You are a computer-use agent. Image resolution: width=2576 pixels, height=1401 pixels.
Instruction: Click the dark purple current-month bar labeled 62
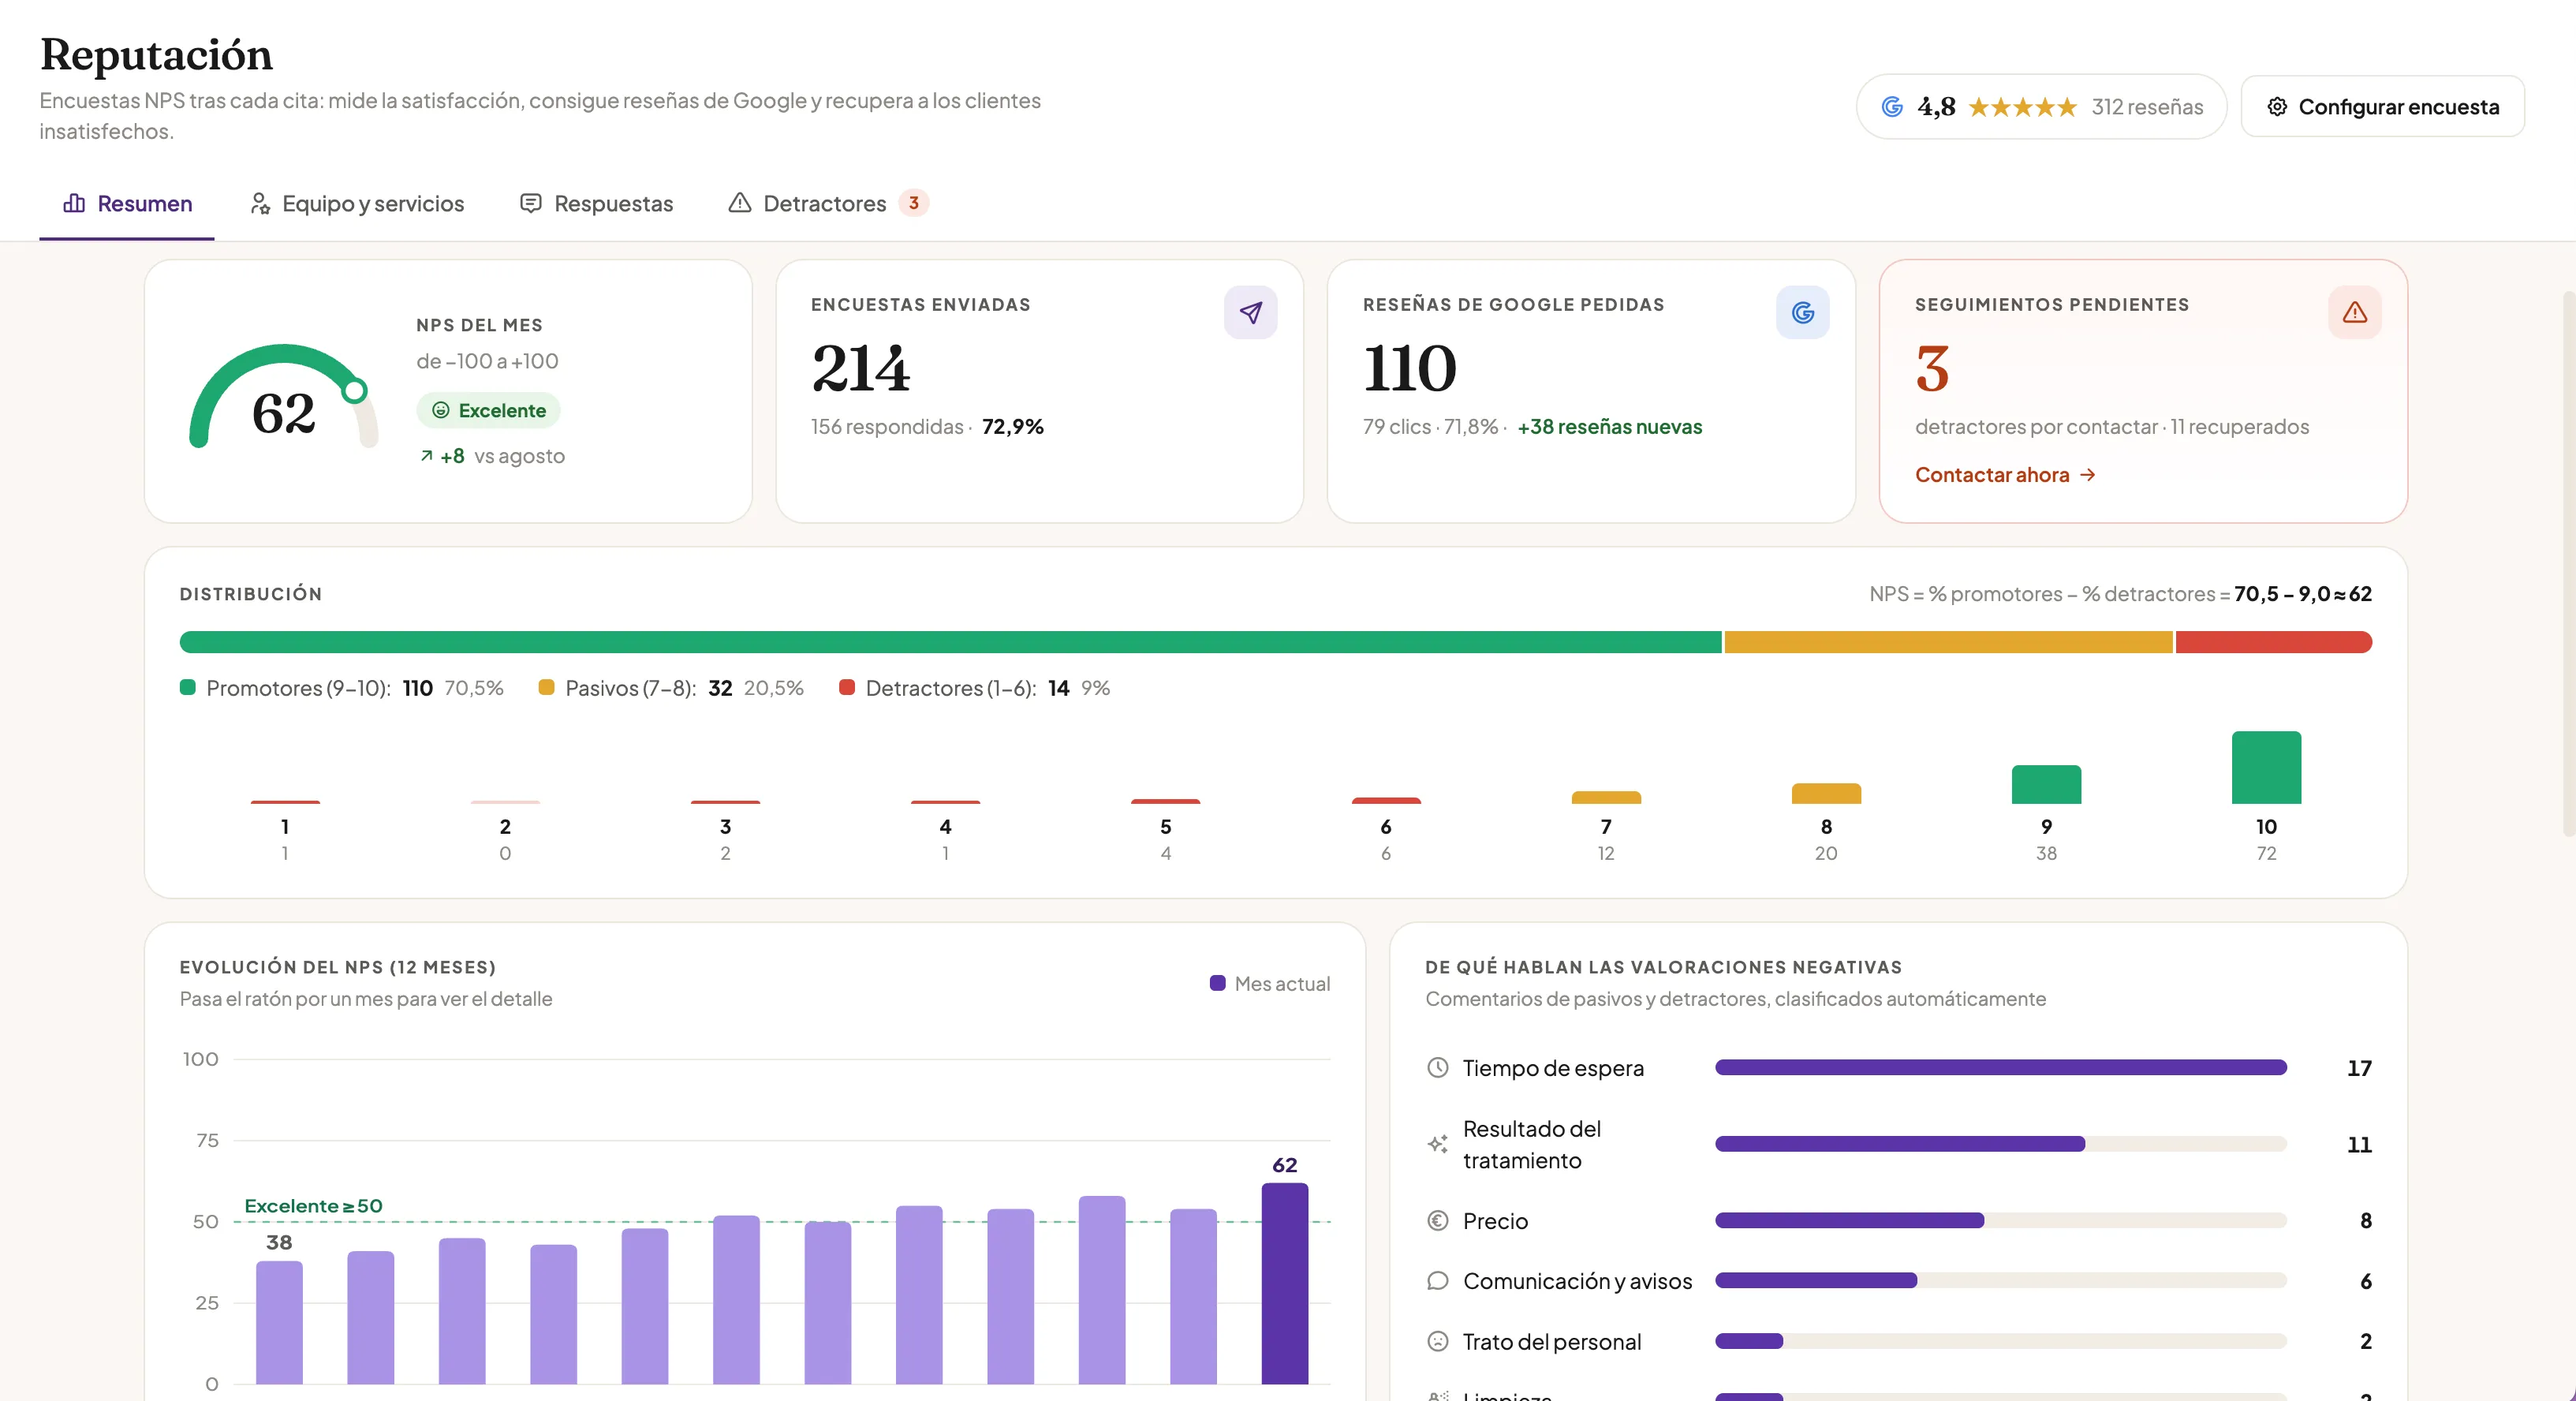click(1284, 1283)
